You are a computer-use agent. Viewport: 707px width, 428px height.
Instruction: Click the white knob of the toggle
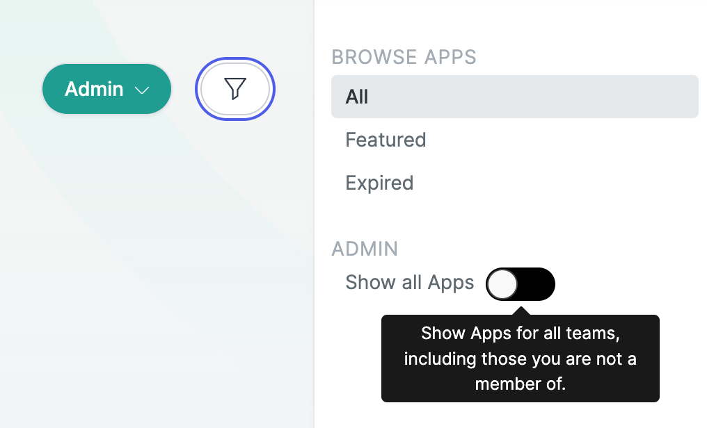coord(502,284)
